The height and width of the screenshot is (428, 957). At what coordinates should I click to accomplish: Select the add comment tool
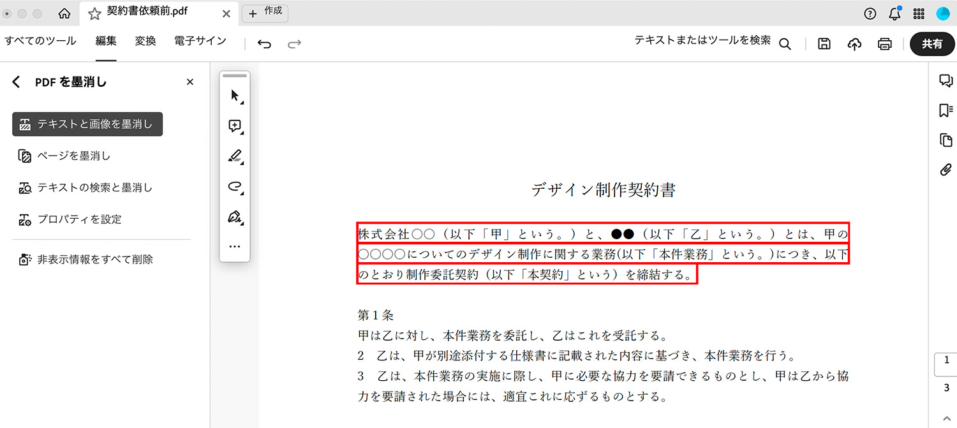235,126
